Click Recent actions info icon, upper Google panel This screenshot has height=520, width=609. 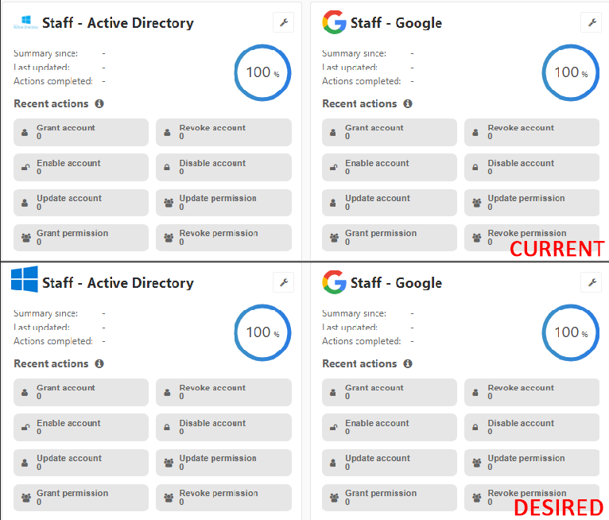point(408,103)
